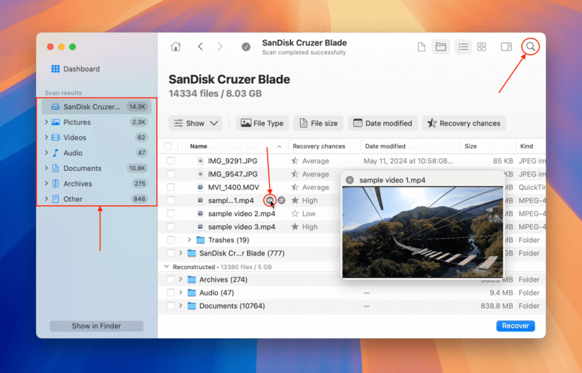The height and width of the screenshot is (373, 582).
Task: Expand Pictures category in sidebar
Action: click(x=46, y=123)
